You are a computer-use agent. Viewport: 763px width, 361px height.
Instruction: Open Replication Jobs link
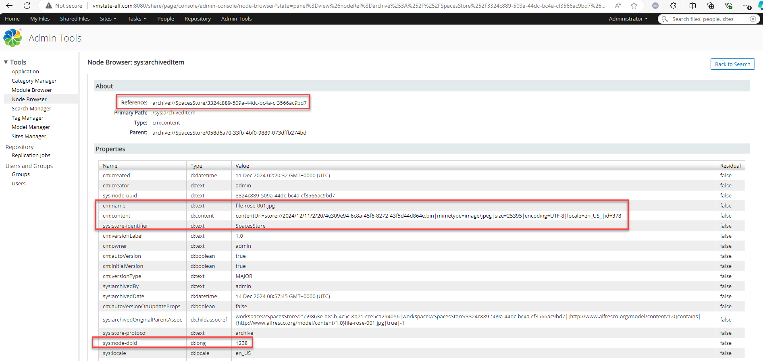click(31, 155)
